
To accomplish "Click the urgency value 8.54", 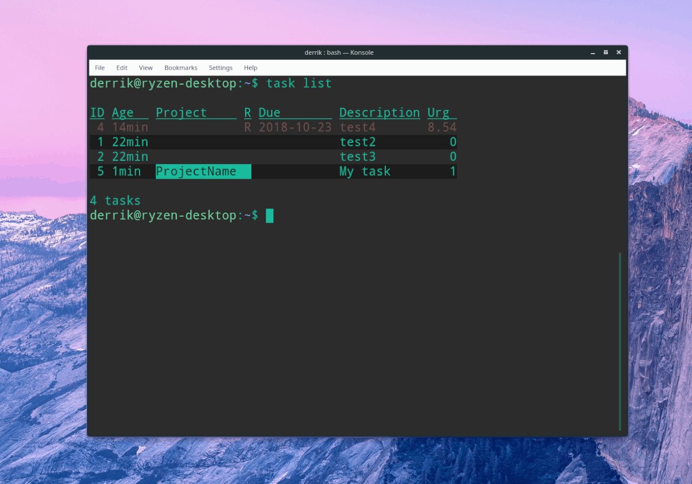I will (442, 127).
